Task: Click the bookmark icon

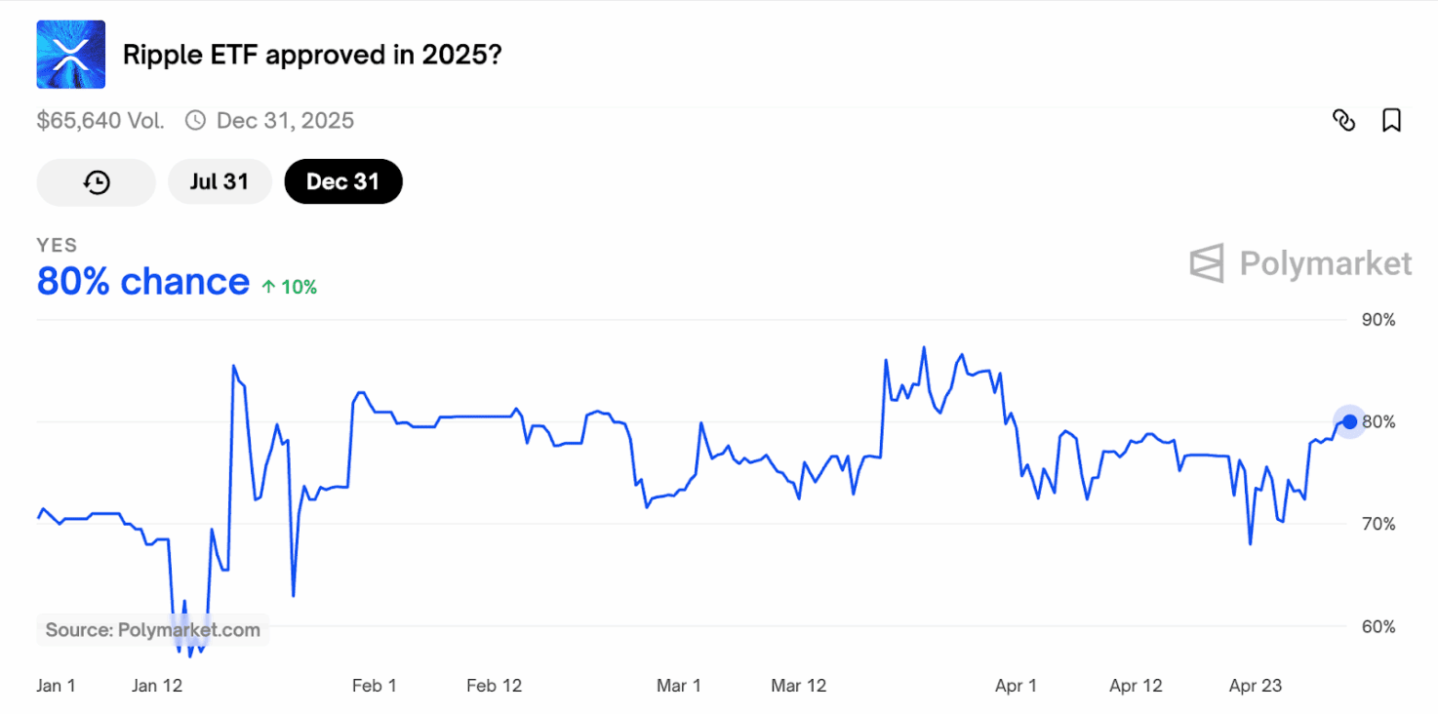Action: coord(1391,120)
